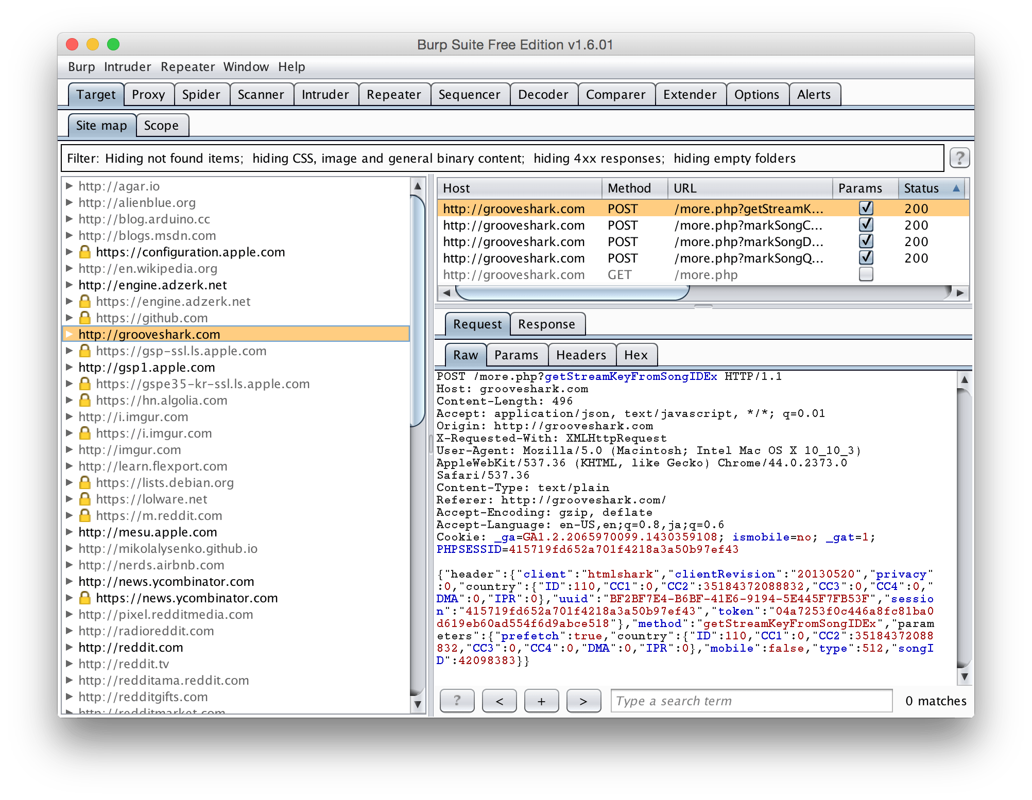
Task: Click the lock icon next to https://engine.adzerk.net
Action: tap(85, 301)
